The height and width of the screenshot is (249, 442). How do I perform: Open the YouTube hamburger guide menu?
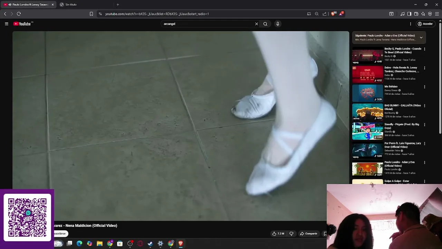pyautogui.click(x=7, y=24)
